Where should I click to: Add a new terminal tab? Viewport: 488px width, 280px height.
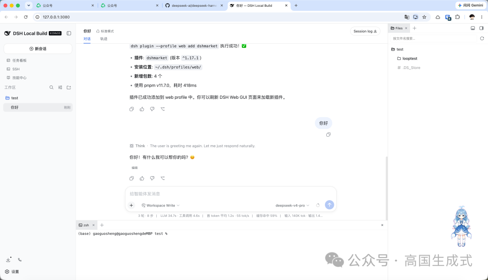[102, 225]
